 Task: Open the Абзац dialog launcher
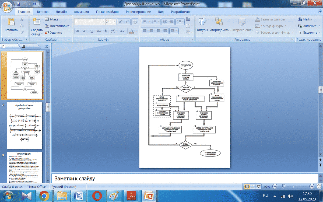tap(192, 39)
